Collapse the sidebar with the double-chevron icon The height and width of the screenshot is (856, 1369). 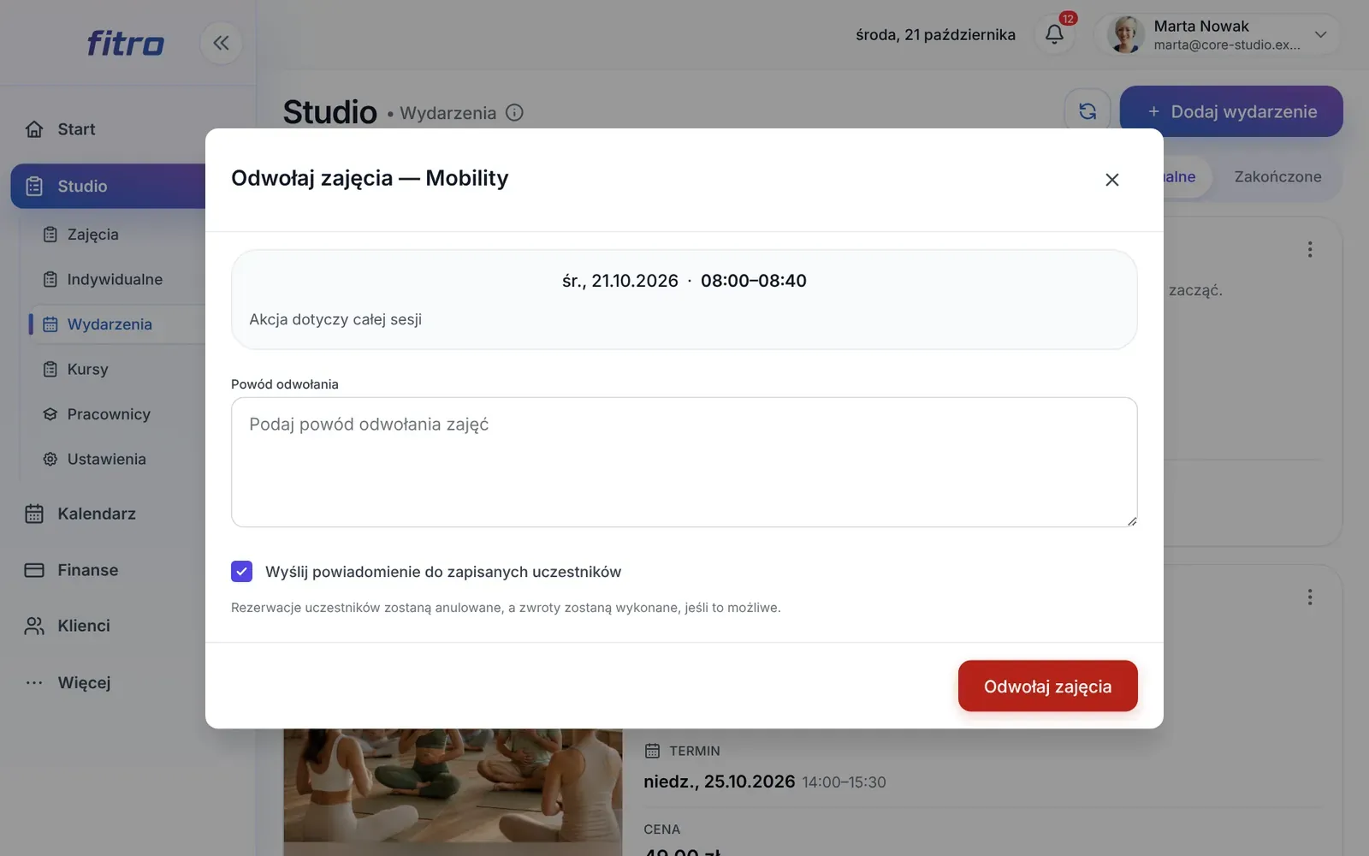[221, 43]
